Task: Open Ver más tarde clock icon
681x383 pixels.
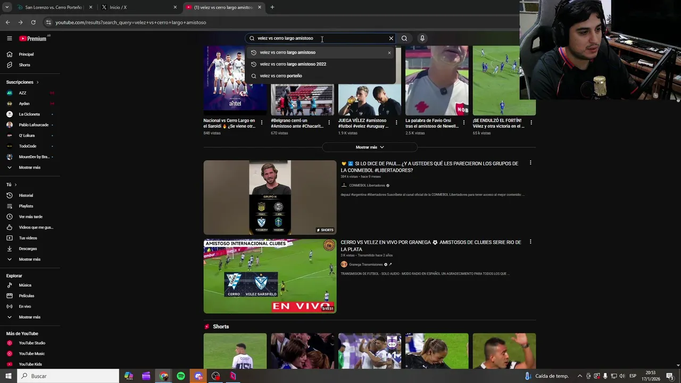Action: point(9,217)
